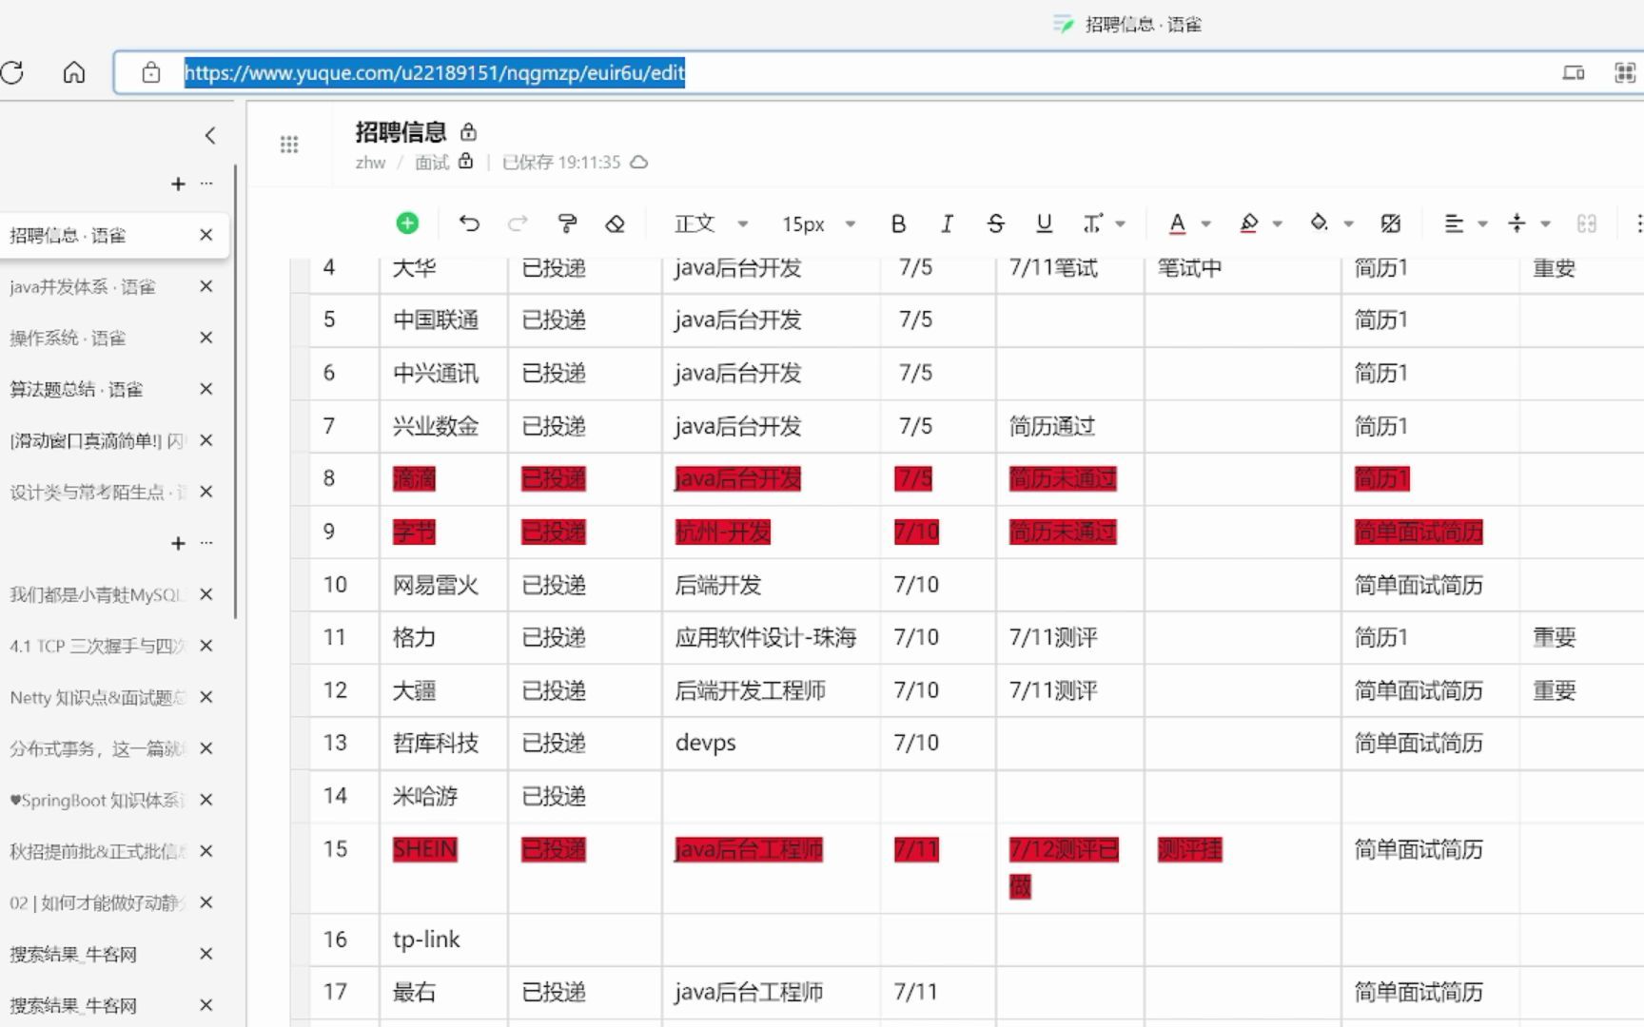Screen dimensions: 1644x1027
Task: Add a new tab in second group
Action: (178, 543)
